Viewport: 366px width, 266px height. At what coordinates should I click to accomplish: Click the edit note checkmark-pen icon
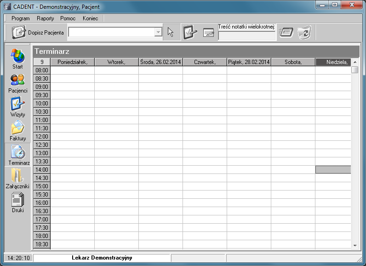[190, 32]
